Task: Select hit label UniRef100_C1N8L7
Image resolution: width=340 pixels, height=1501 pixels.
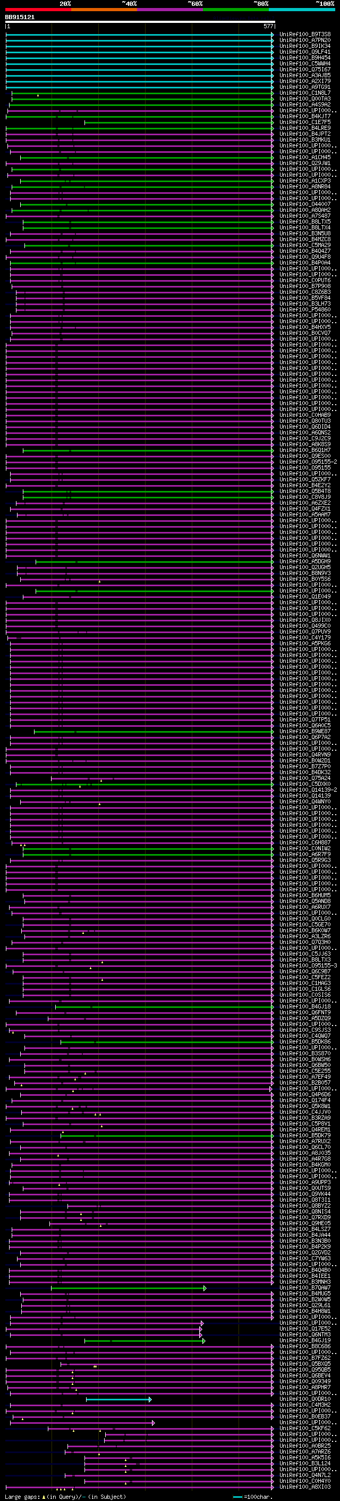Action: [305, 93]
